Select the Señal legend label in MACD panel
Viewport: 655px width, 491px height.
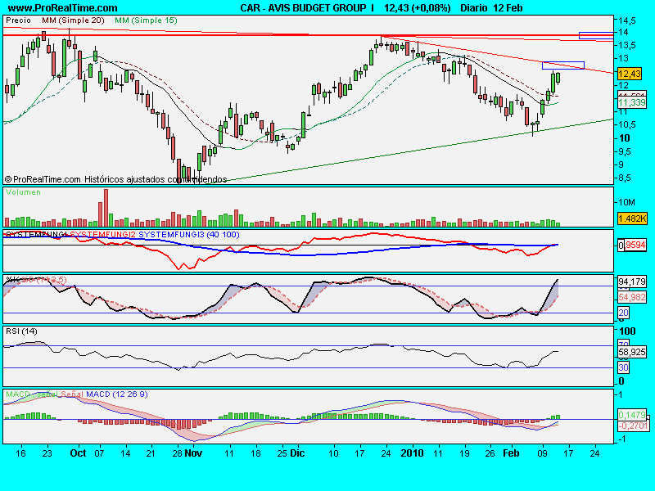[x=72, y=394]
